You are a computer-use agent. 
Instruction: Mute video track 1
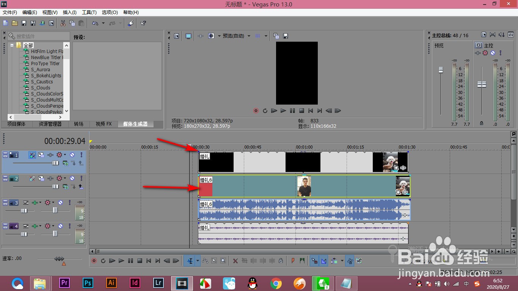tap(72, 155)
